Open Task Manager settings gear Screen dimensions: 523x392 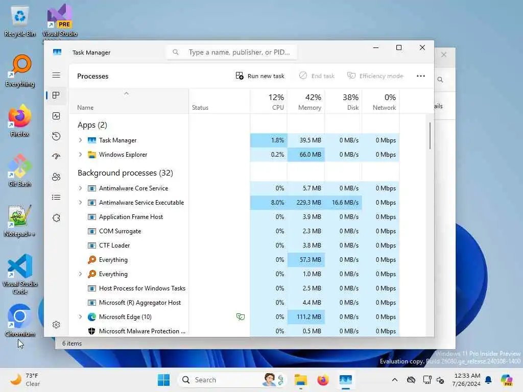56,325
